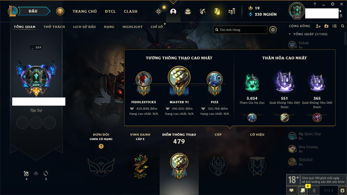Open the Collection backpack icon
The width and height of the screenshot is (347, 195).
(x=188, y=11)
